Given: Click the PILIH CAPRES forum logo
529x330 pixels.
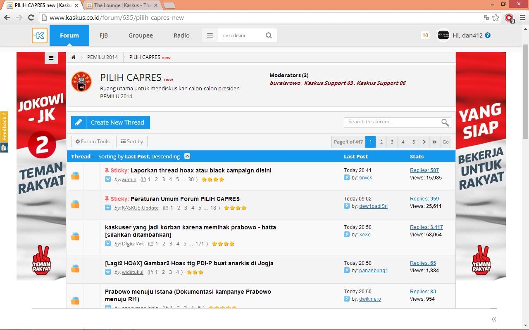Looking at the screenshot, I should click(81, 82).
